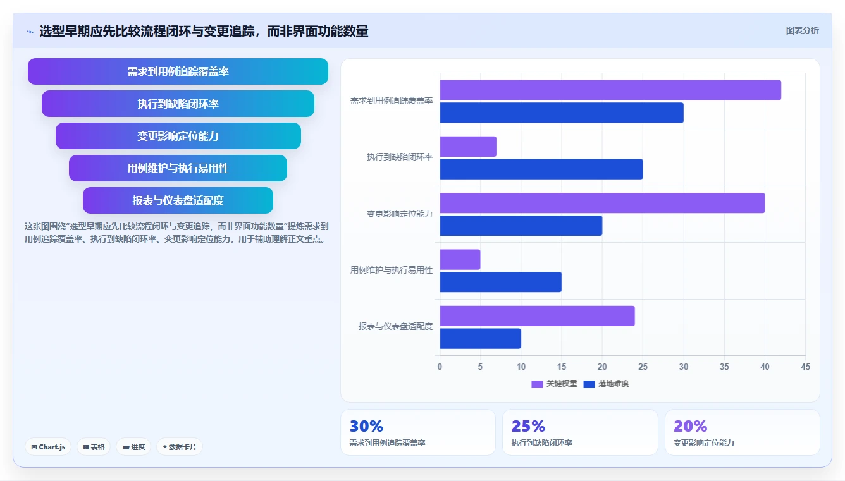845x481 pixels.
Task: Click the 数据卡片 tag chip
Action: pos(180,447)
